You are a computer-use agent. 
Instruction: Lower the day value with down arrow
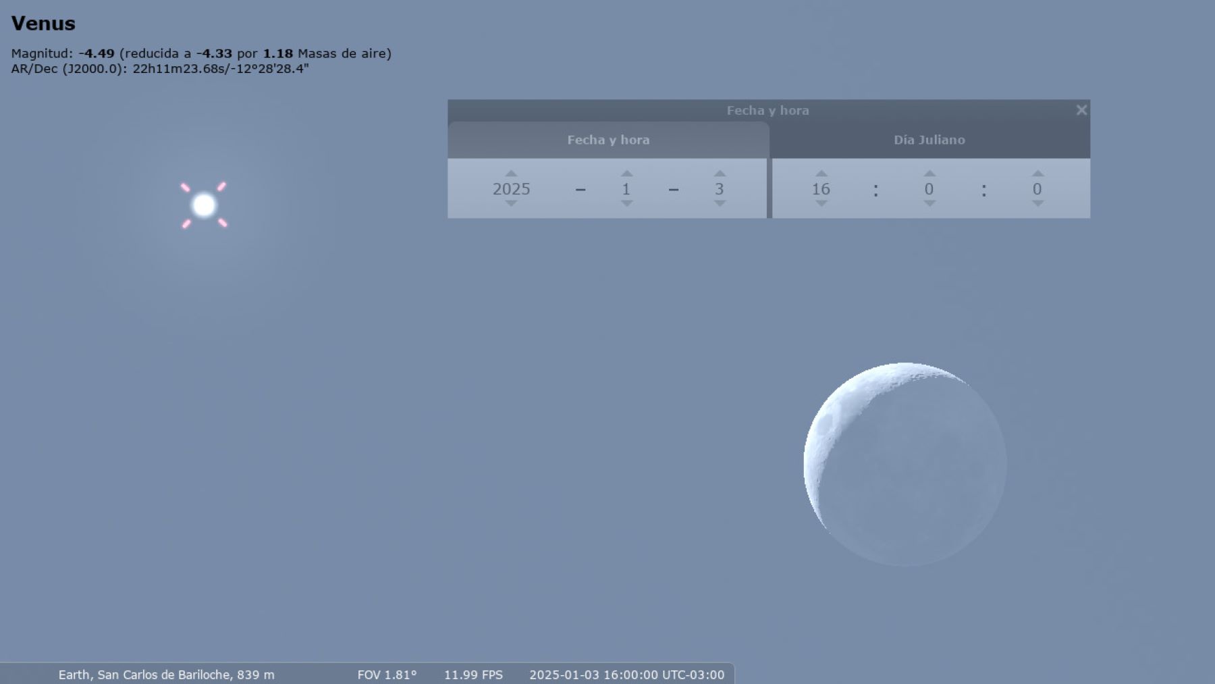pos(720,203)
